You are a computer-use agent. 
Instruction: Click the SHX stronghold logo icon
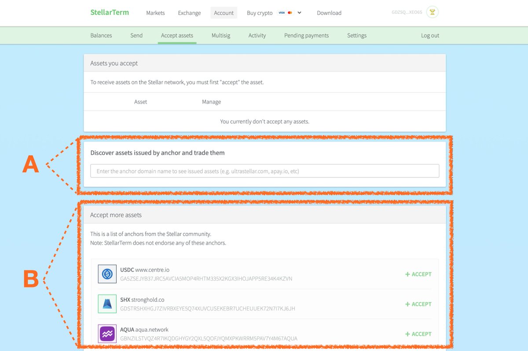click(107, 304)
